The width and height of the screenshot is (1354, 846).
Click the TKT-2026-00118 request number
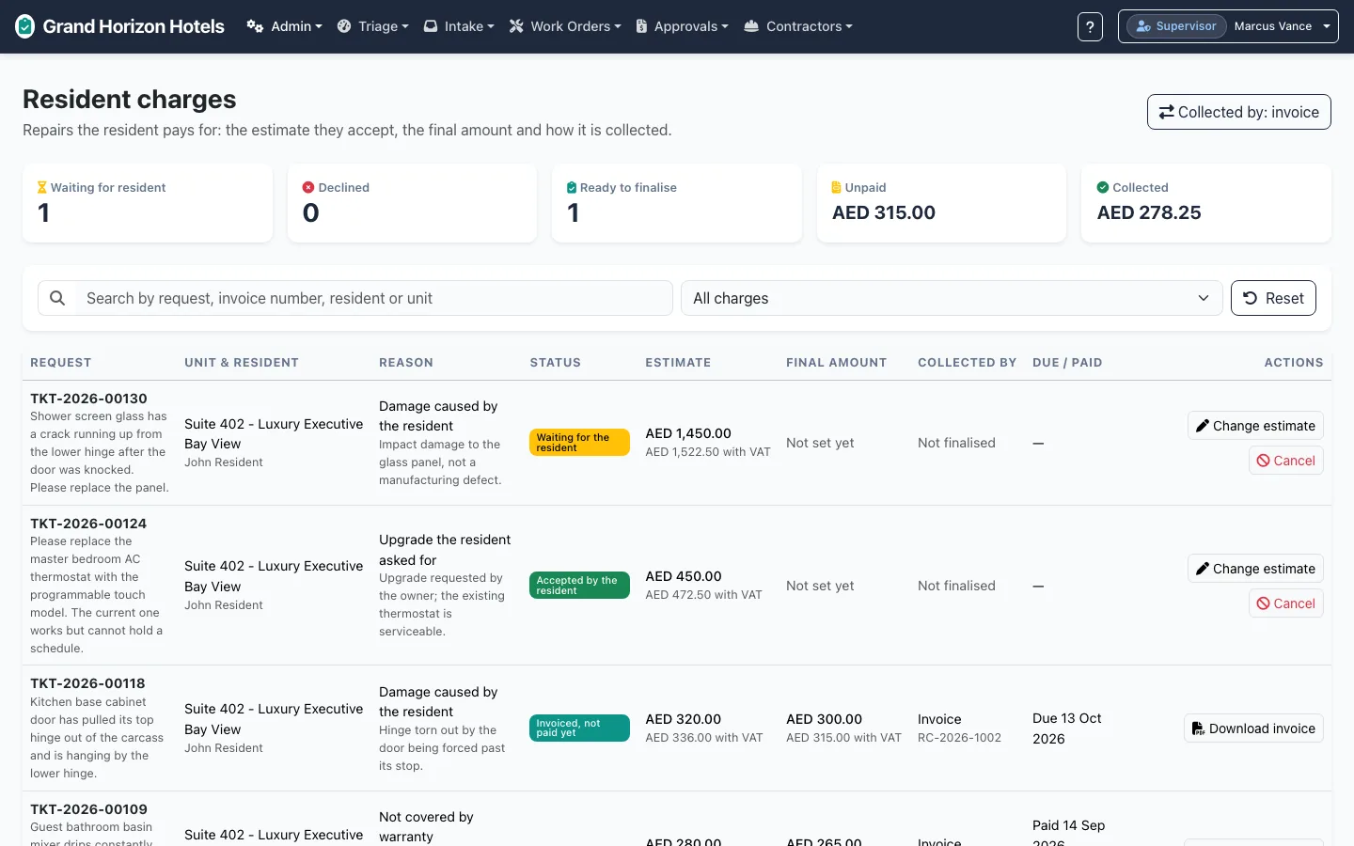tap(87, 683)
